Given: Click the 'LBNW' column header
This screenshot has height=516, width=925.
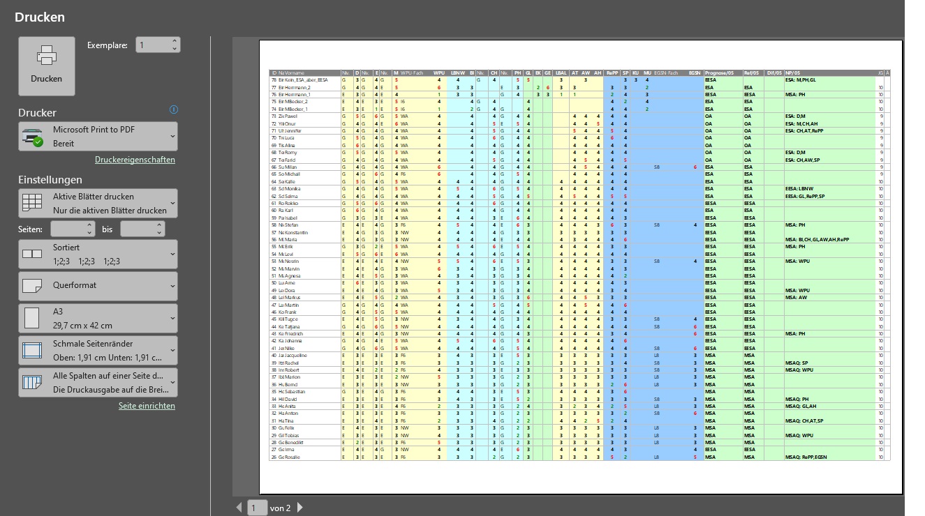Looking at the screenshot, I should click(x=458, y=73).
